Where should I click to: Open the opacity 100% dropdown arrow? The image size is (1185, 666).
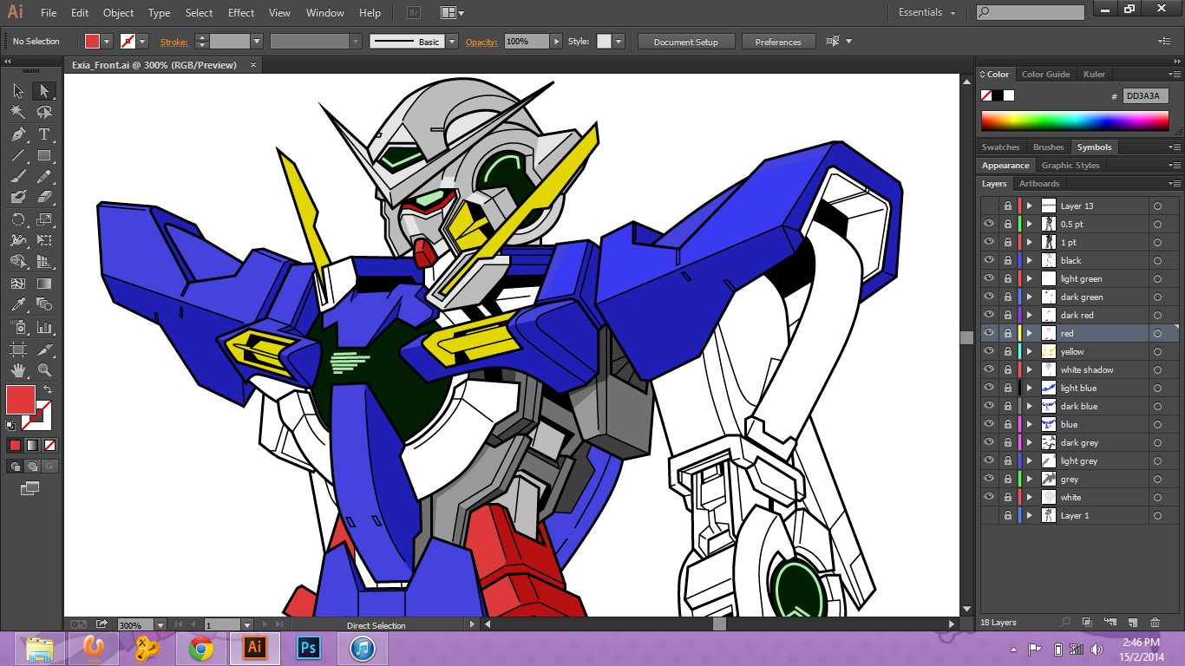coord(556,41)
